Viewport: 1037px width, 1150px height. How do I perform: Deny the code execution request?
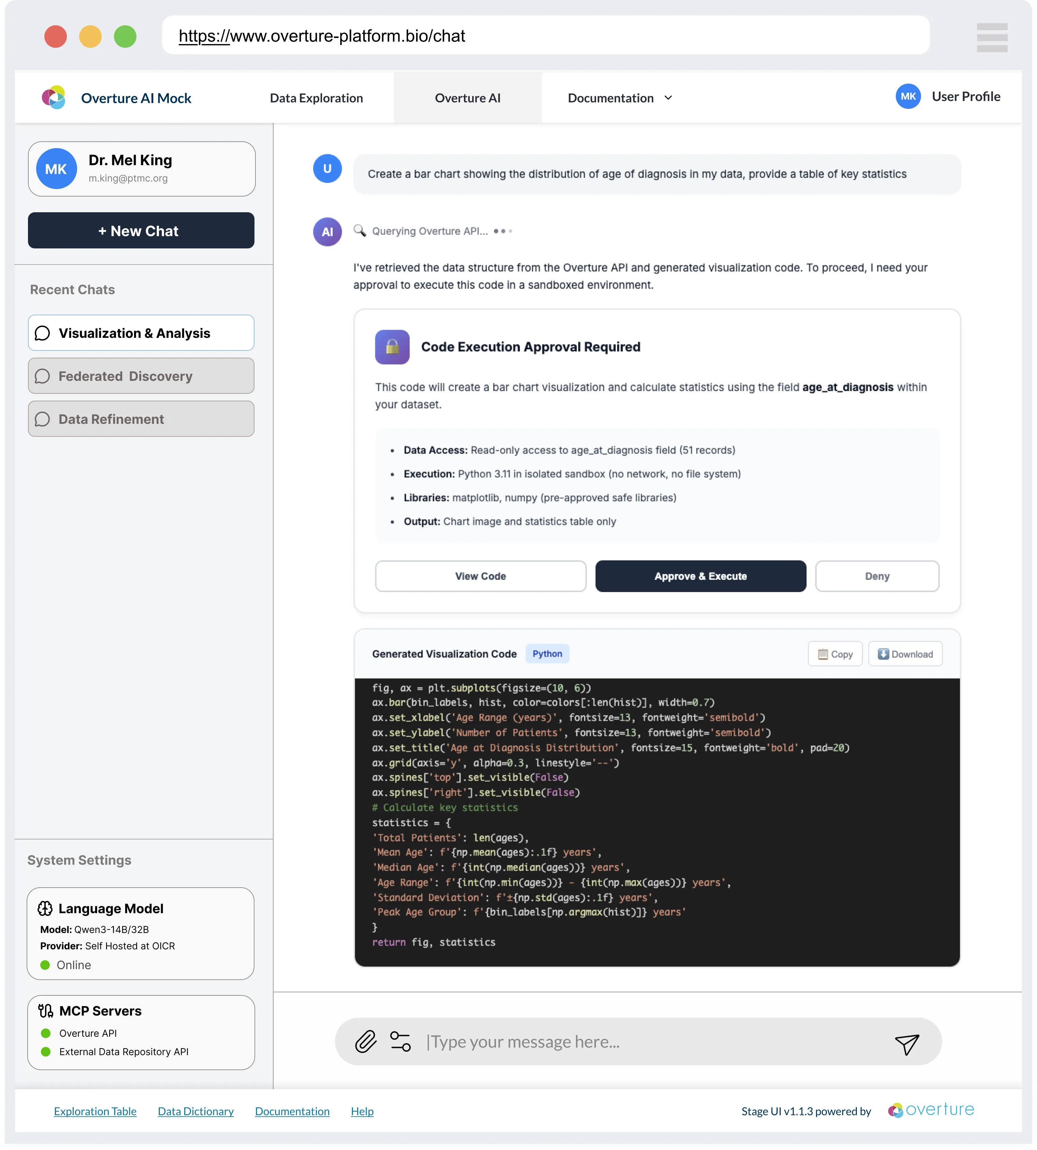coord(876,576)
